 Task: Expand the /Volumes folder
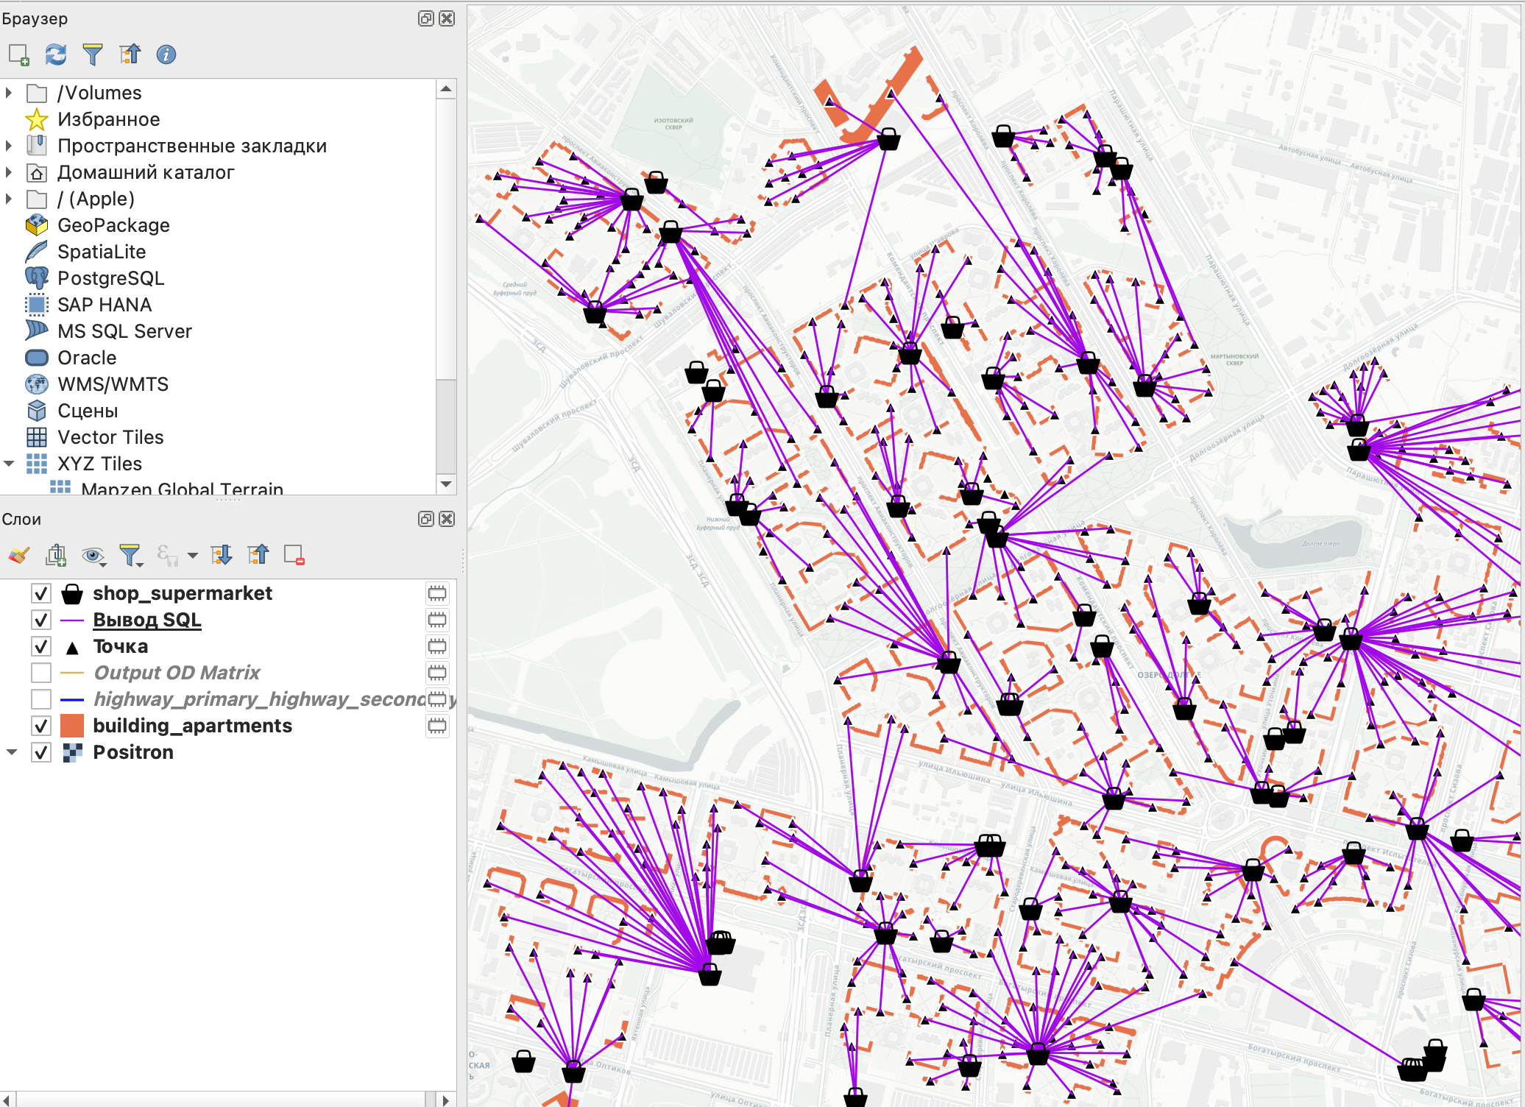coord(9,93)
